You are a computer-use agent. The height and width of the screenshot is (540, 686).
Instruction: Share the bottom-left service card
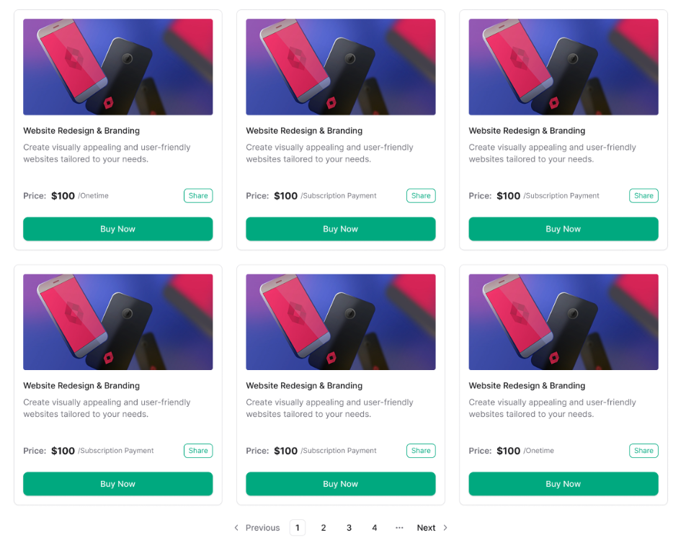point(198,451)
